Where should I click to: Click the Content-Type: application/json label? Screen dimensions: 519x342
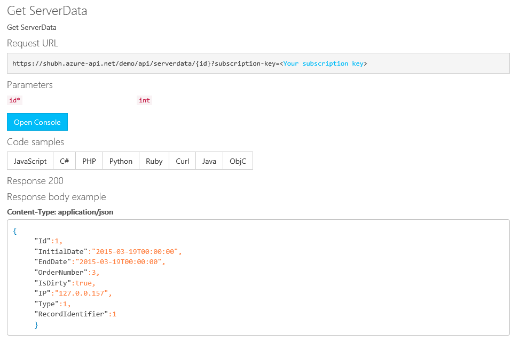[x=60, y=212]
